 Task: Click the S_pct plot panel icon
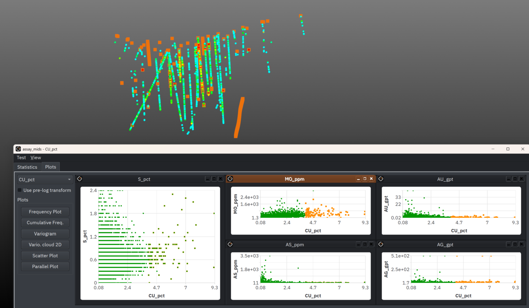79,179
